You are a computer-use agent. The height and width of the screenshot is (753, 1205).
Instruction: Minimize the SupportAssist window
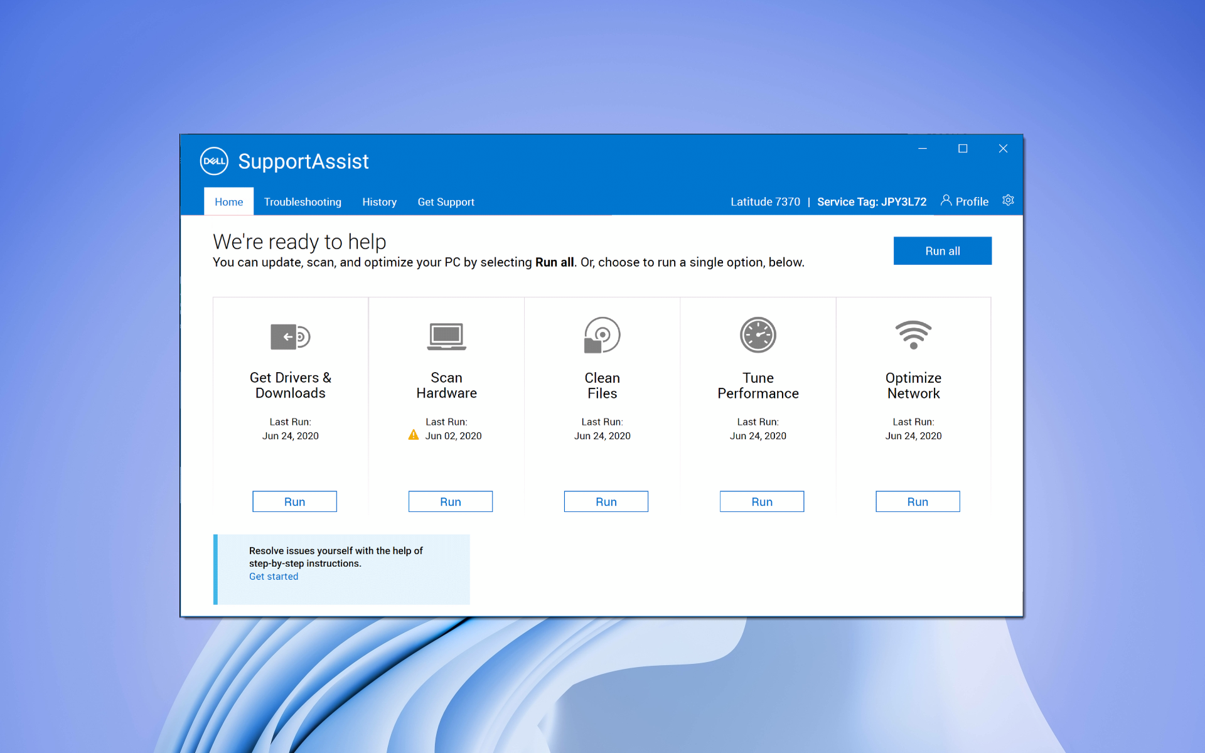[923, 149]
